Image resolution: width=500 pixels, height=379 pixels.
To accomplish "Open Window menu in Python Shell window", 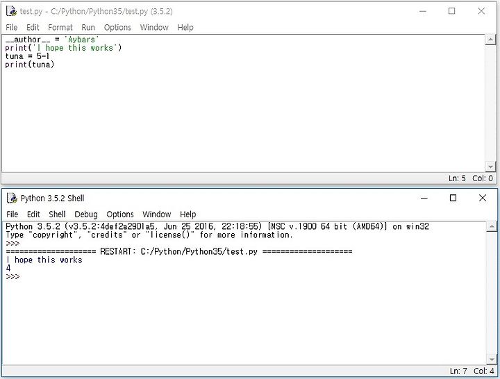I will [156, 214].
